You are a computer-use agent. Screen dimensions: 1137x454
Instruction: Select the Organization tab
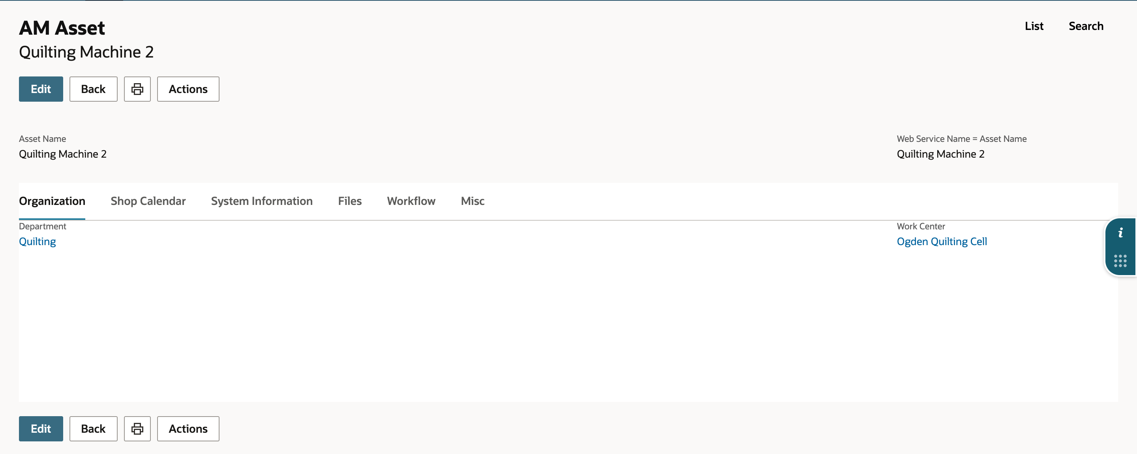click(52, 201)
